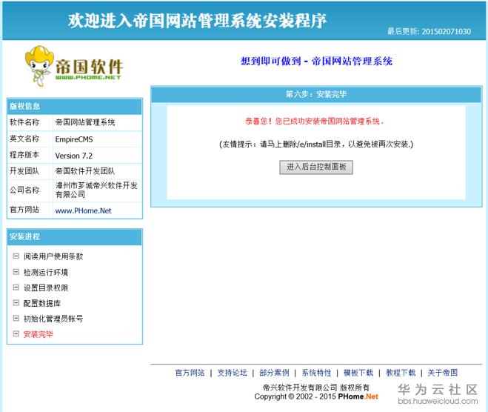Click the 帝国软件开发团队 value cell

point(97,171)
